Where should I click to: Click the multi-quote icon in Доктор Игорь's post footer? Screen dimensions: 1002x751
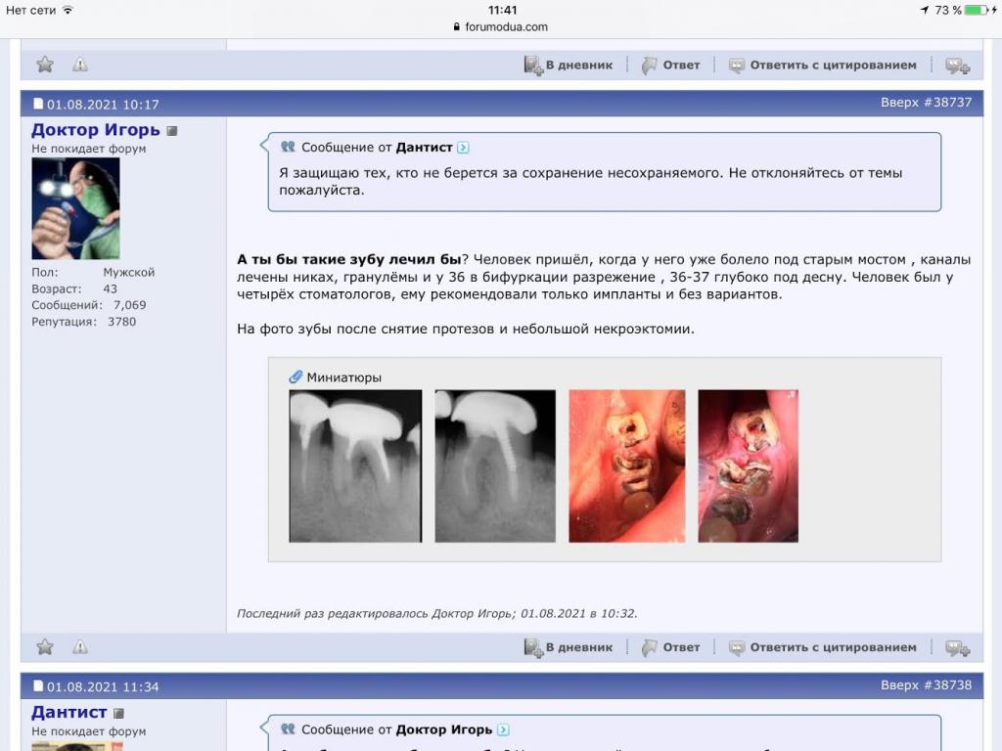point(957,647)
